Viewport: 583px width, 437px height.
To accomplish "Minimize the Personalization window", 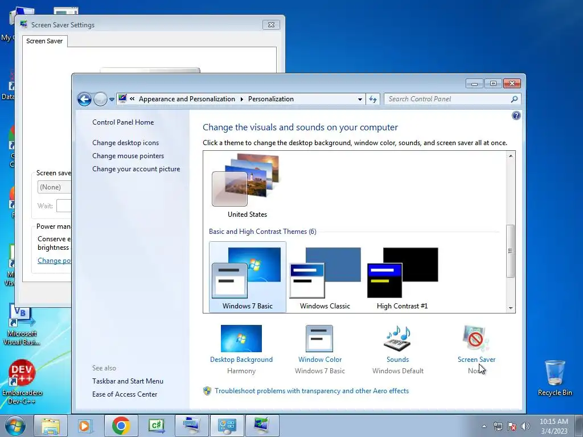I will pos(474,84).
